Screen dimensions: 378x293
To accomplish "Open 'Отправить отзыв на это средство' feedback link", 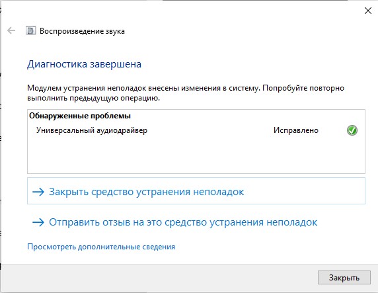I will pyautogui.click(x=174, y=222).
